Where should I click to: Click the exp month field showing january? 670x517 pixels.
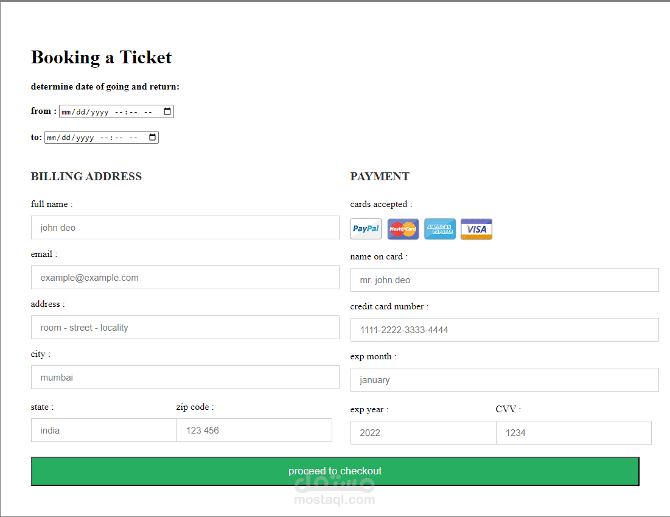[504, 379]
